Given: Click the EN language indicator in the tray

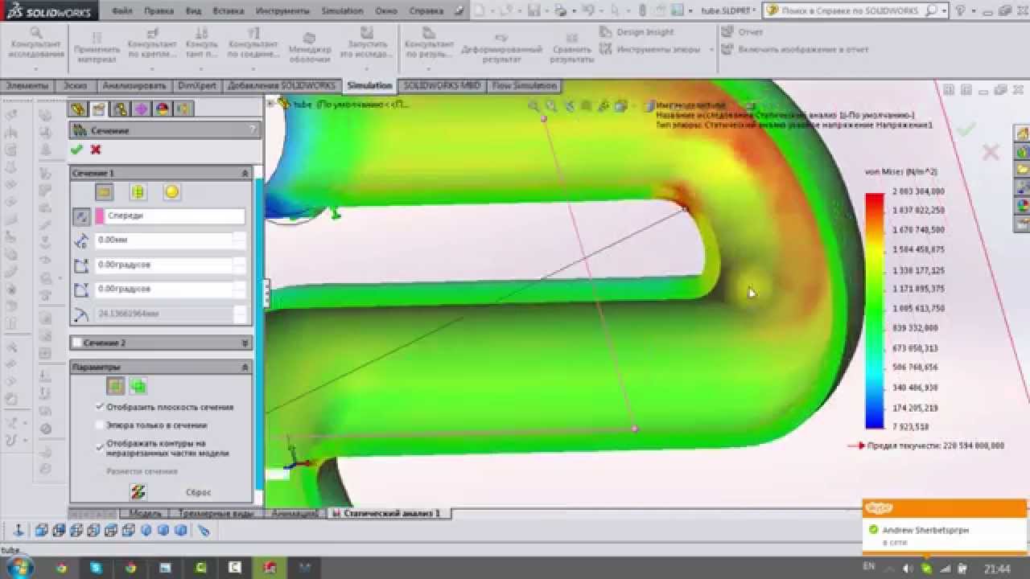Looking at the screenshot, I should [868, 567].
